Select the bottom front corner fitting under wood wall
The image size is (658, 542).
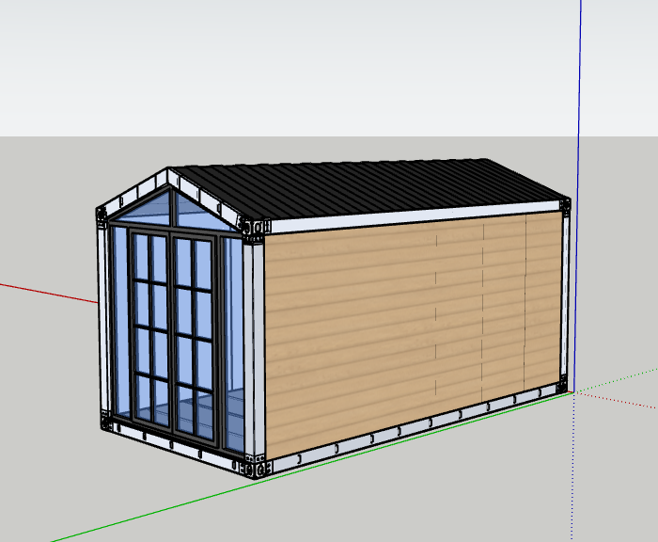tap(252, 468)
